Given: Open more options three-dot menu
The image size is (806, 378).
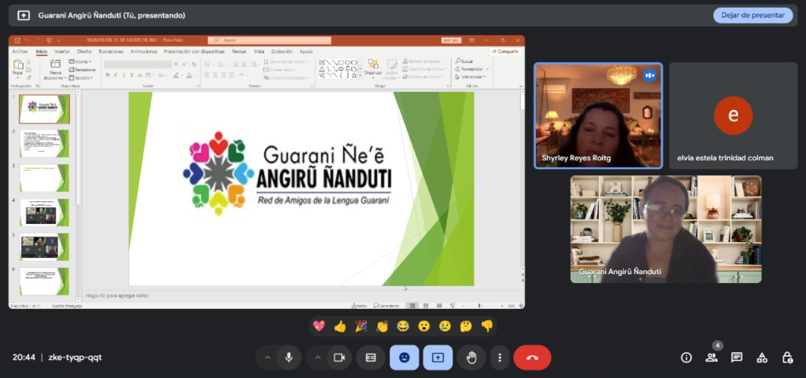Looking at the screenshot, I should pyautogui.click(x=499, y=358).
